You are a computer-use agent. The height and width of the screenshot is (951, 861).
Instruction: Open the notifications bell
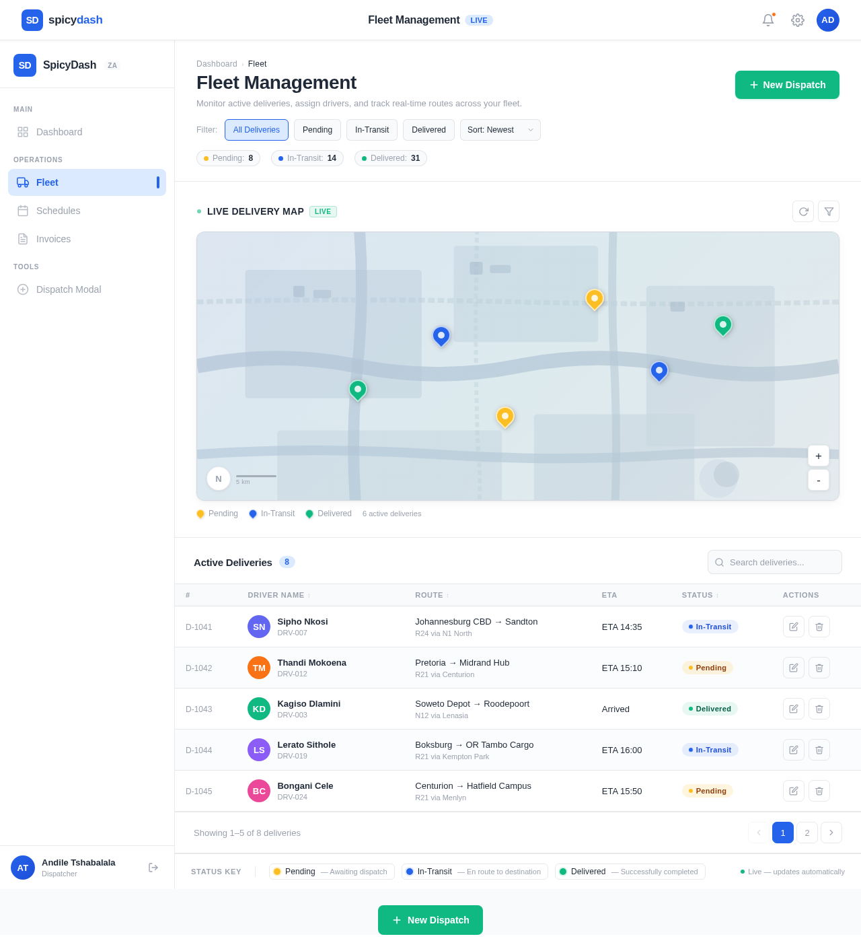click(768, 20)
